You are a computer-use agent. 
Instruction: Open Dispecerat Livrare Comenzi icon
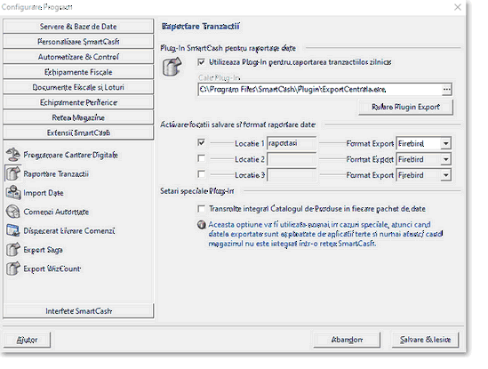click(x=13, y=231)
